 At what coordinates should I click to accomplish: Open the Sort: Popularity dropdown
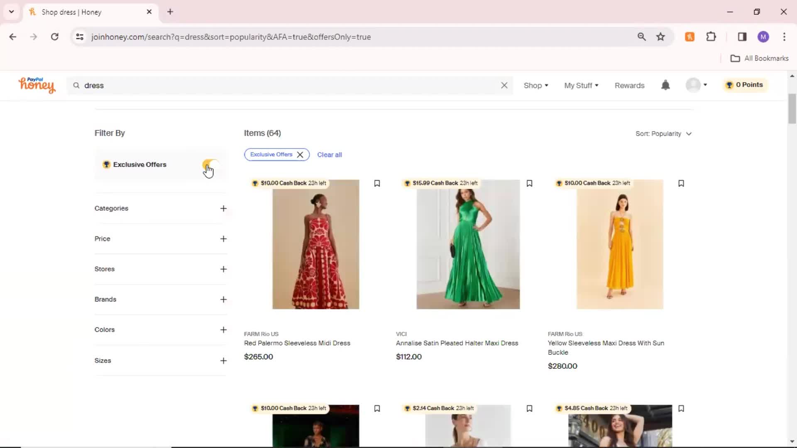click(663, 134)
